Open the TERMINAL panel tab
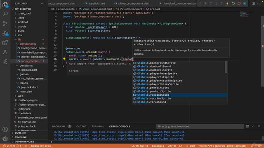 98,126
